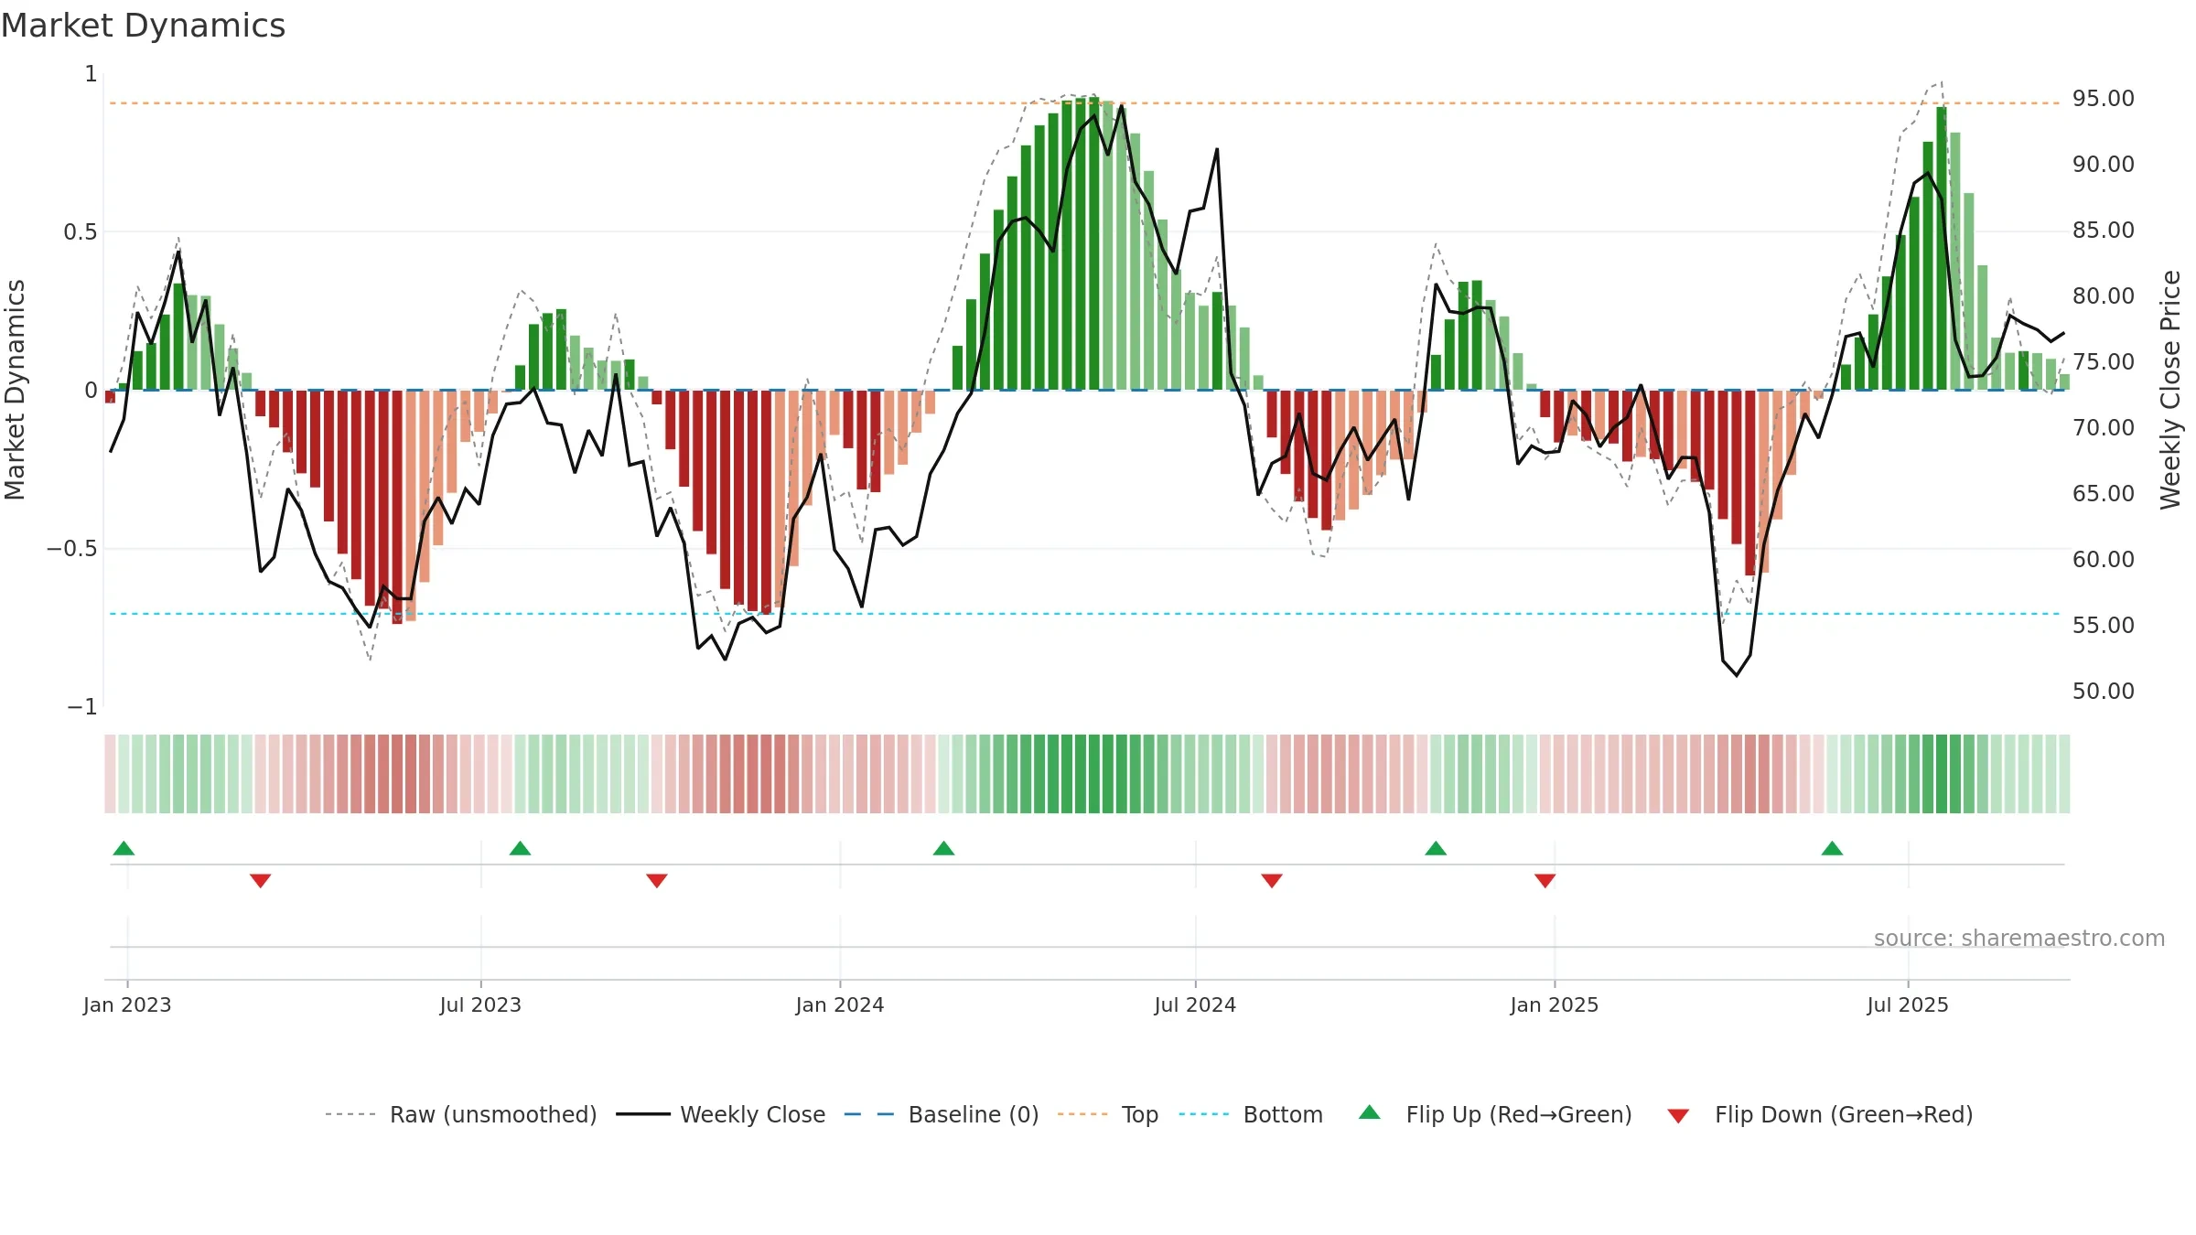The image size is (2196, 1235).
Task: Click the Flip Up triangle in the legend
Action: click(x=1370, y=1112)
